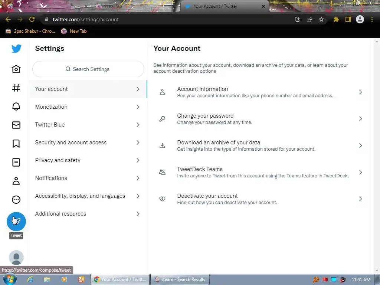Click the download archive arrow icon

click(x=163, y=145)
